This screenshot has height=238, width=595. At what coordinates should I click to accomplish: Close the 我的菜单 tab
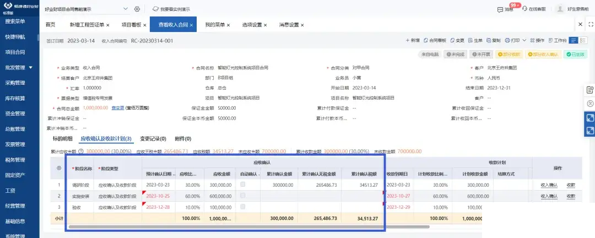228,25
